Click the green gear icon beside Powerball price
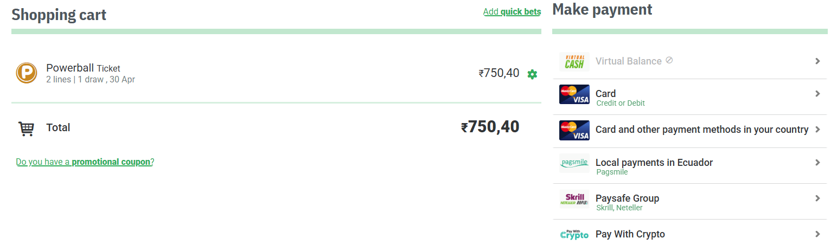This screenshot has width=837, height=251. tap(532, 74)
